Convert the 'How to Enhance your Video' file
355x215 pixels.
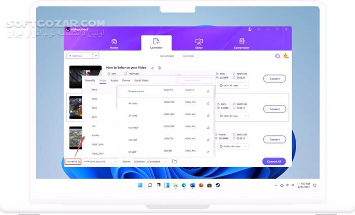[x=274, y=79]
